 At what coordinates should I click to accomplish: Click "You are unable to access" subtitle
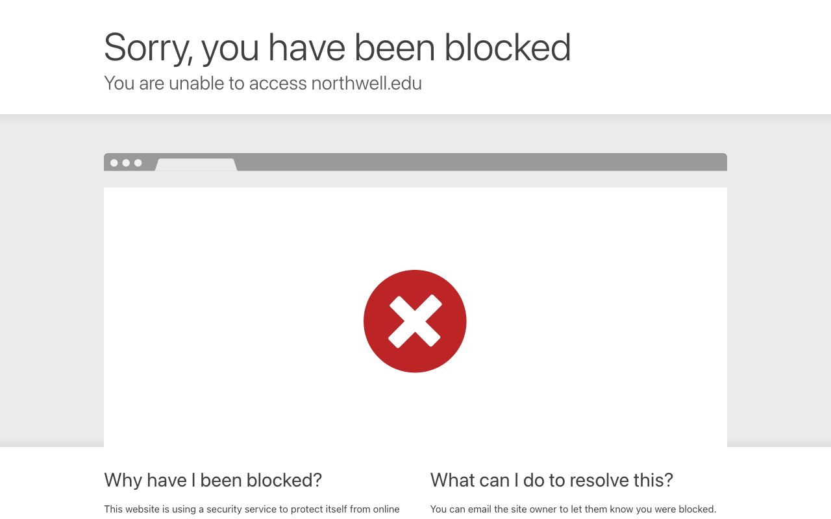(x=205, y=84)
